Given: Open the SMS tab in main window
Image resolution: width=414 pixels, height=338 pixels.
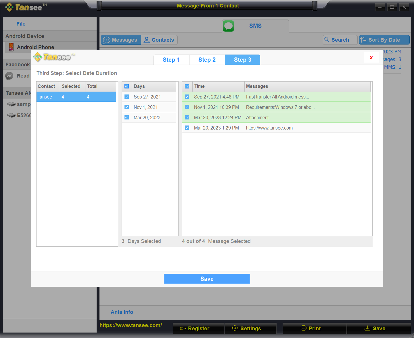Looking at the screenshot, I should 255,26.
